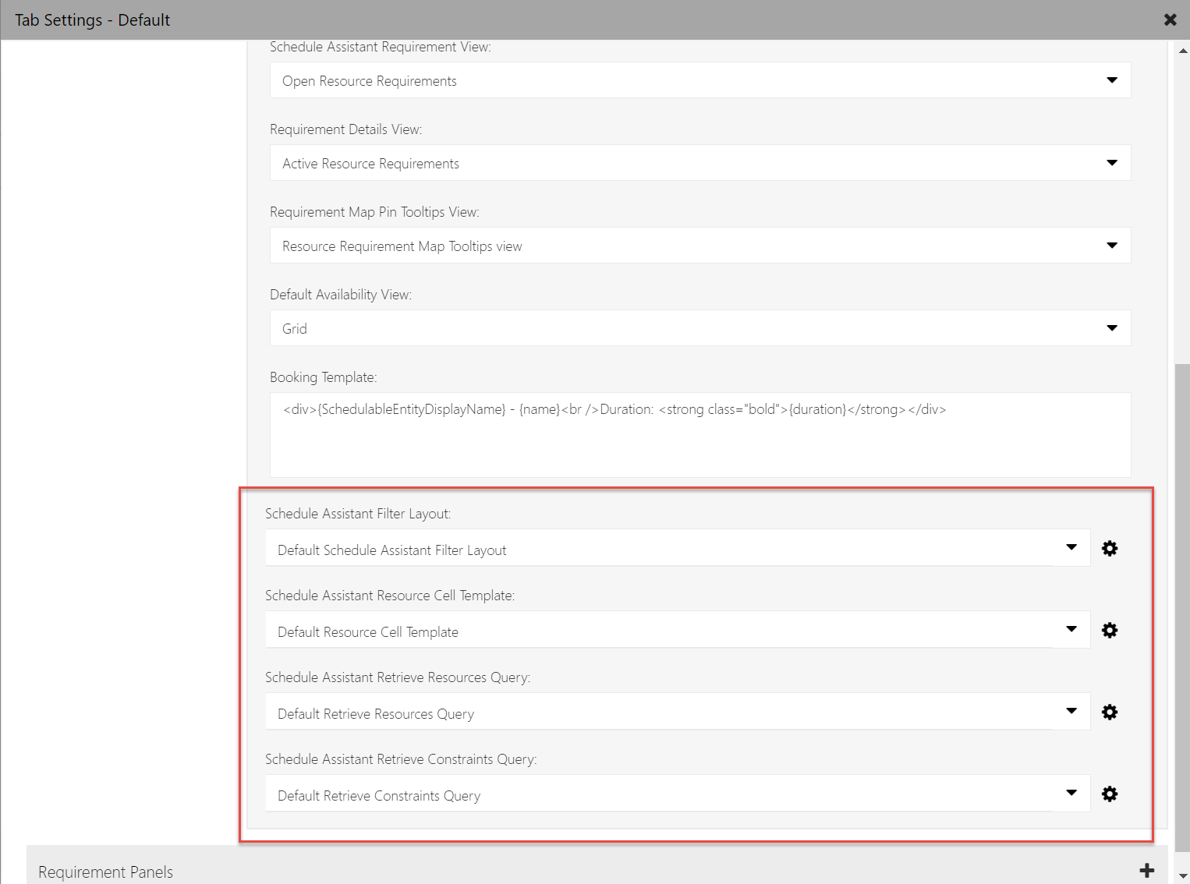
Task: Open the Retrieve Constraints Query dropdown
Action: [x=1071, y=793]
